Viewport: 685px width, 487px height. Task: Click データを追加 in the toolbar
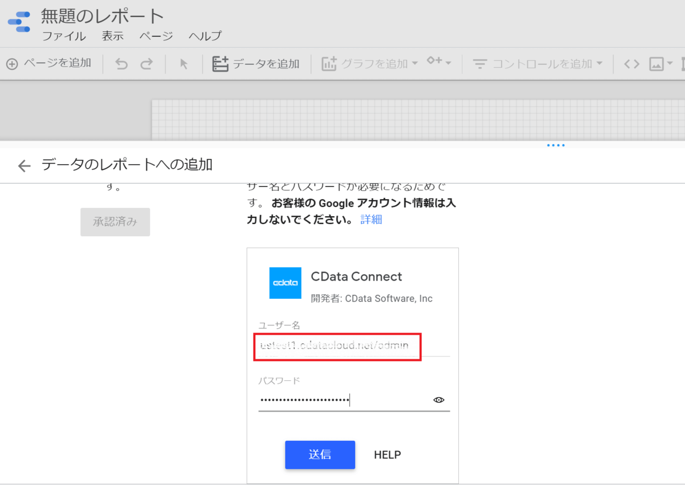(x=256, y=64)
